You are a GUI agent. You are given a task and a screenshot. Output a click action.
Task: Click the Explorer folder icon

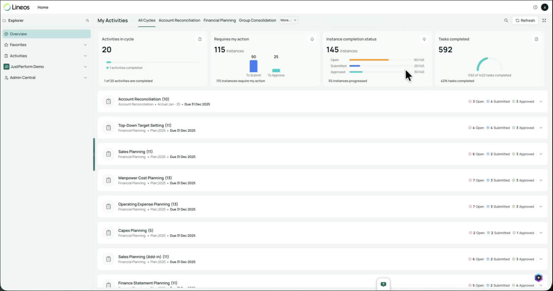[4, 21]
